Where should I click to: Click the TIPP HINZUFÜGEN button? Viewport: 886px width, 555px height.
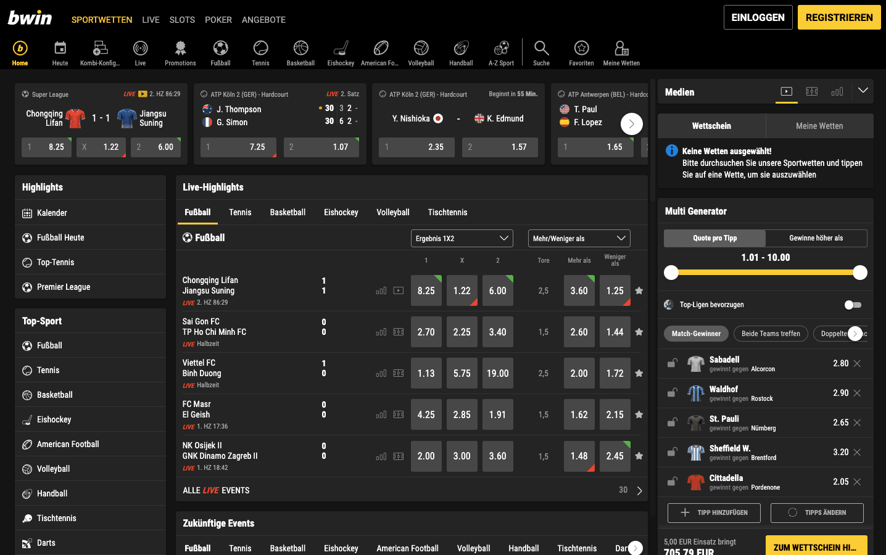pyautogui.click(x=714, y=512)
